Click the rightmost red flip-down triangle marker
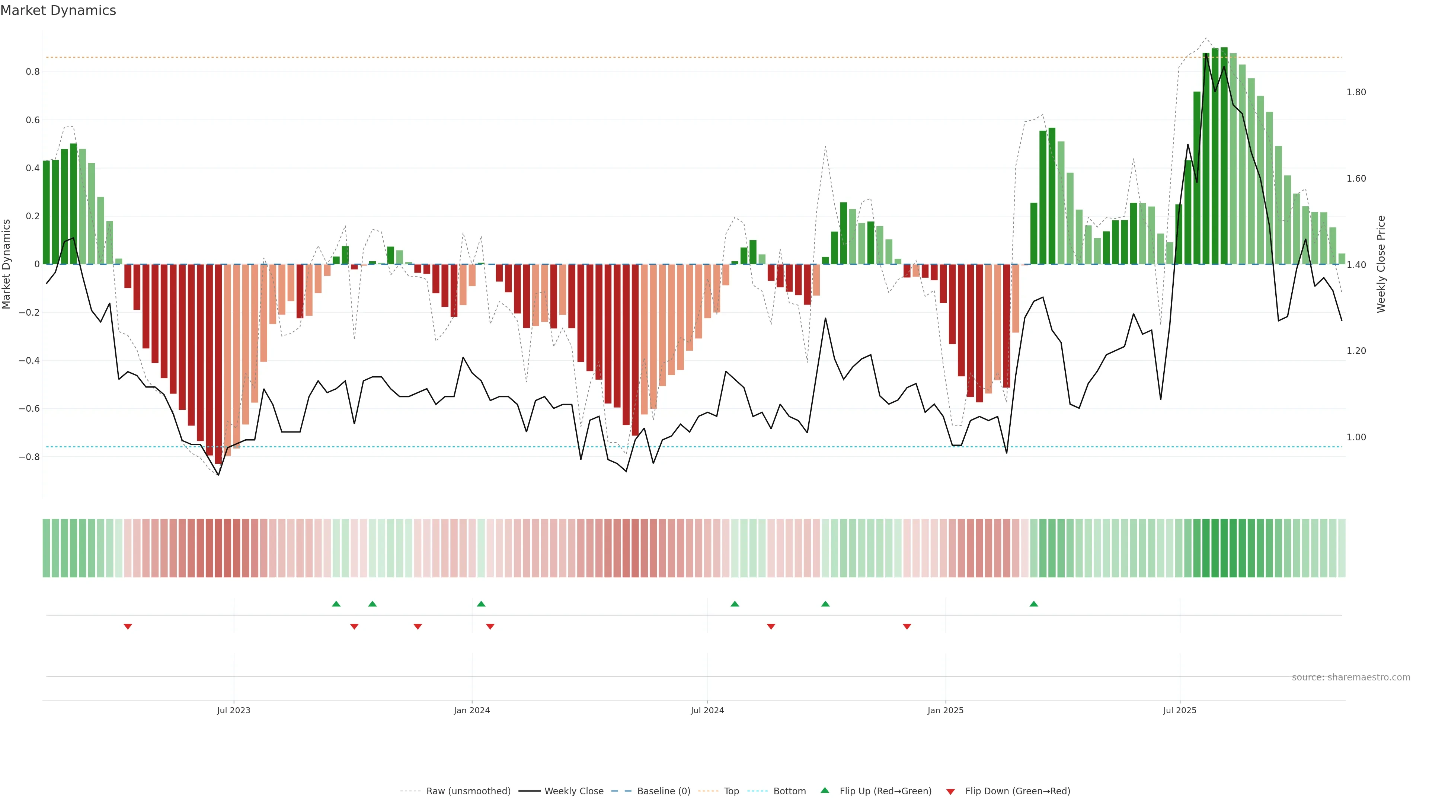Image resolution: width=1429 pixels, height=804 pixels. click(907, 626)
